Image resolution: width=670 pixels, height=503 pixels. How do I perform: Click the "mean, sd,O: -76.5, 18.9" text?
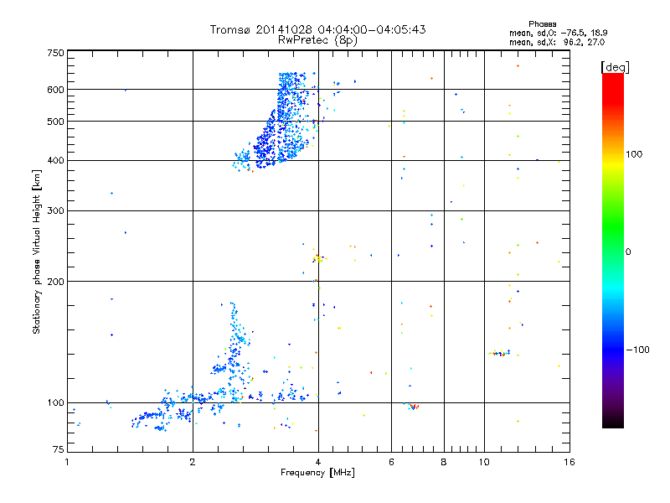[558, 33]
